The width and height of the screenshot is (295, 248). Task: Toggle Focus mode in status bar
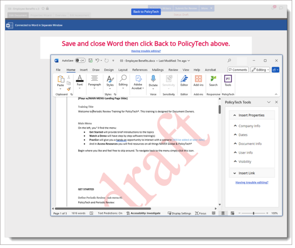(201, 213)
